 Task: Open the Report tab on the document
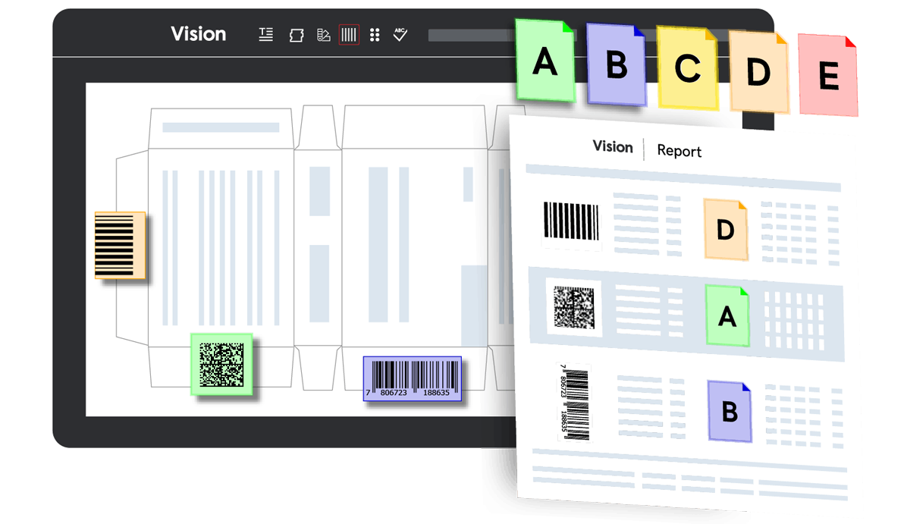[x=679, y=151]
